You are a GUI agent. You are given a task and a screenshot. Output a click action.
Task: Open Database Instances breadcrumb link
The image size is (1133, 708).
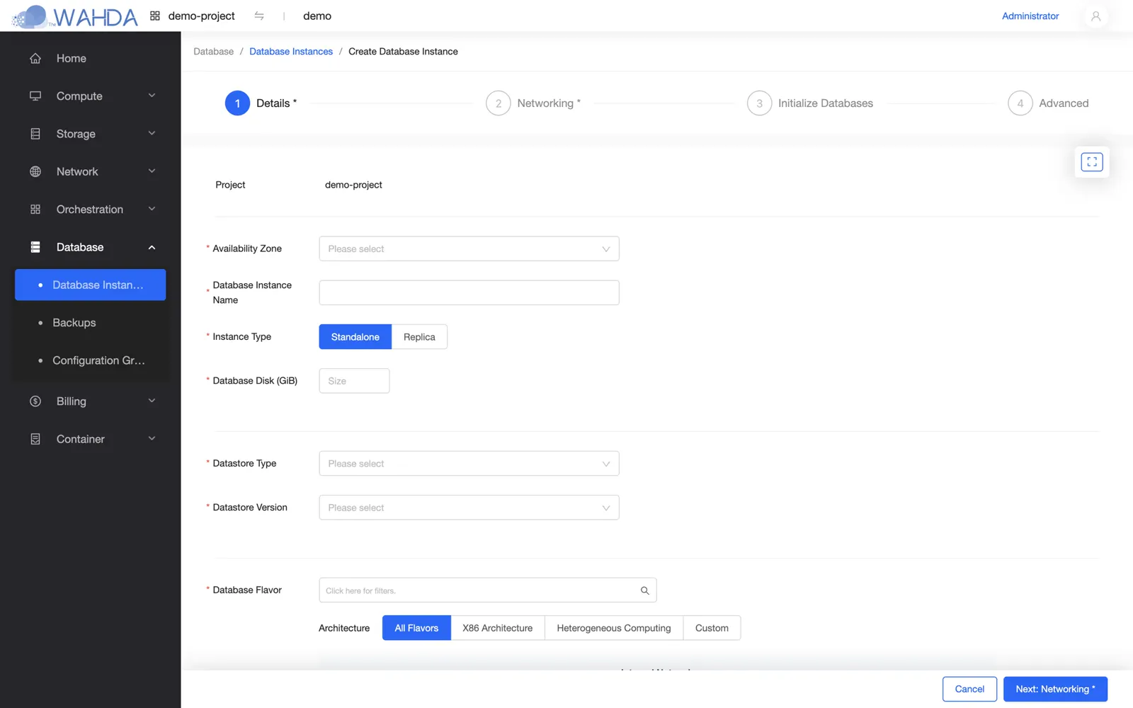tap(291, 52)
